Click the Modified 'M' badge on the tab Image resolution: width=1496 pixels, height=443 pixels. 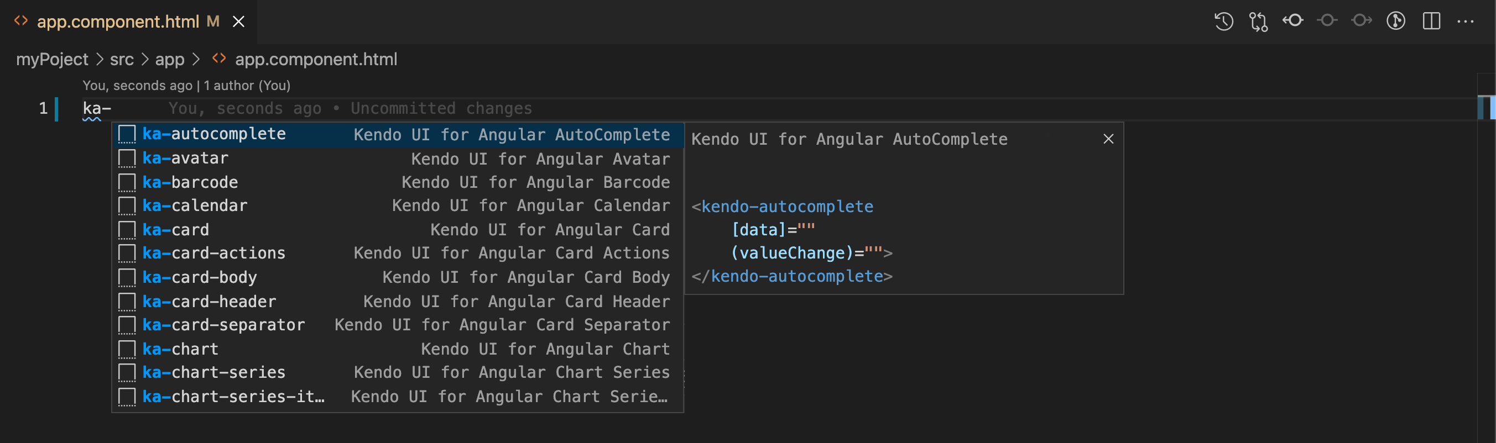pos(213,22)
